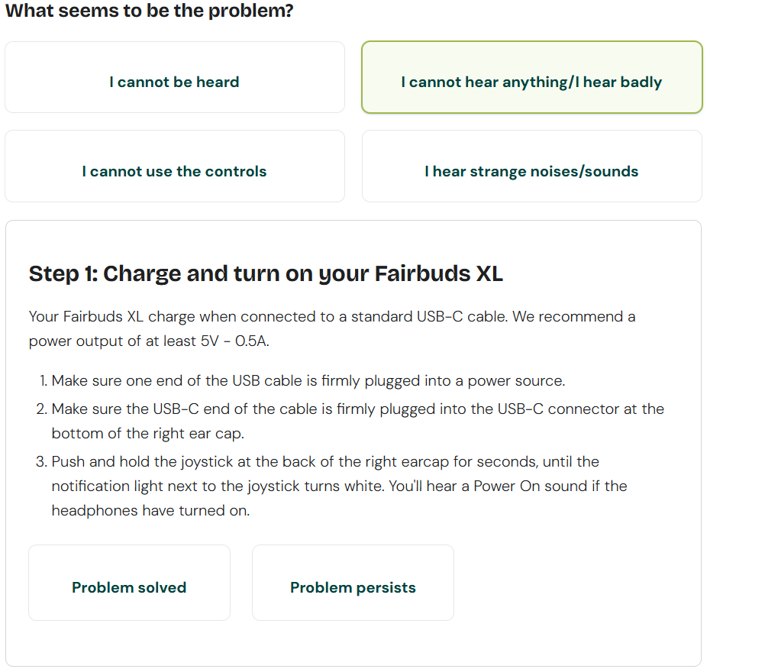765x669 pixels.
Task: Click the words "headphones have turned on"
Action: 150,511
